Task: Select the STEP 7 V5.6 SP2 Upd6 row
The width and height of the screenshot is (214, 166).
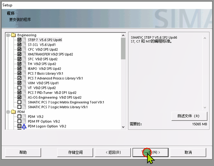Action: 45,40
